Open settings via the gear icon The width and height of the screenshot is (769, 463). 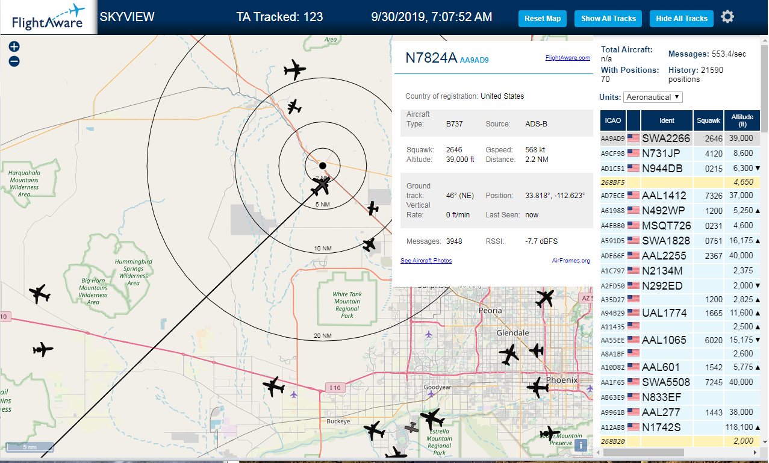(x=727, y=17)
